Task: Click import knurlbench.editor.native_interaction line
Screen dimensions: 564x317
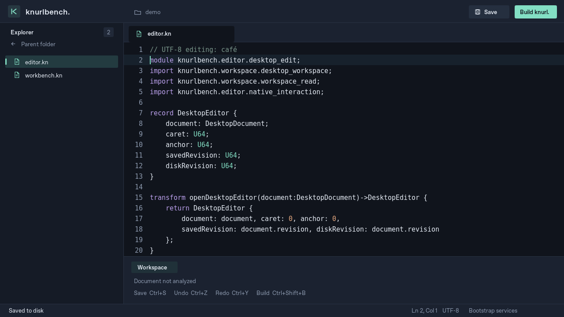Action: point(237,92)
